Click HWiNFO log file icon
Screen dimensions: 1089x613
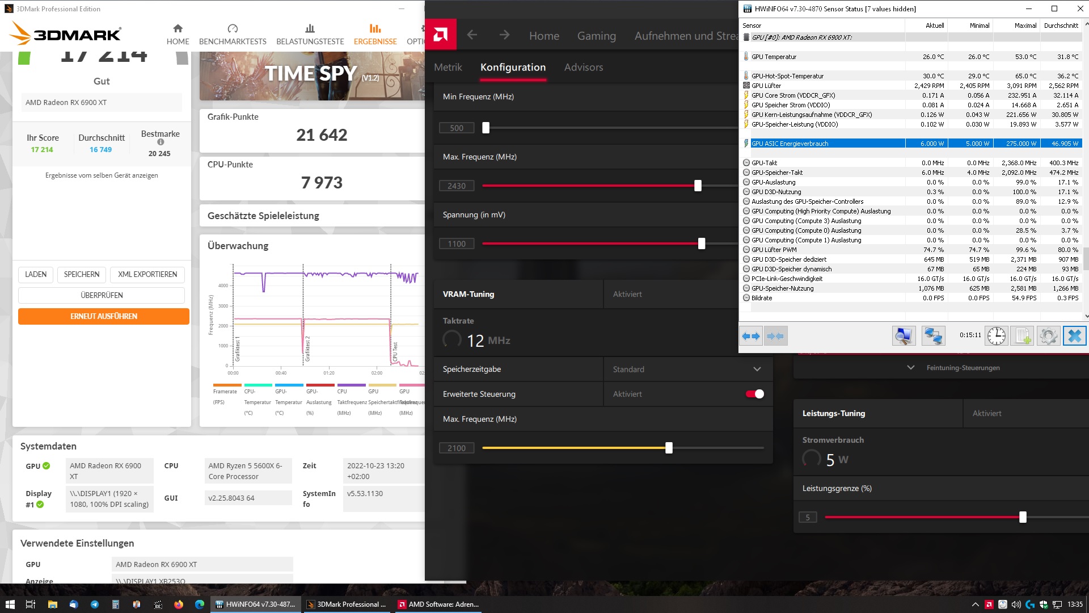pyautogui.click(x=1022, y=336)
